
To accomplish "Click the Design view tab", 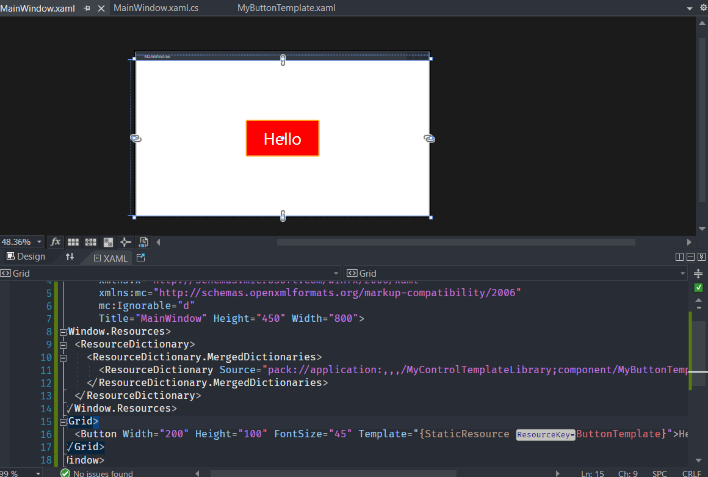I will [26, 257].
